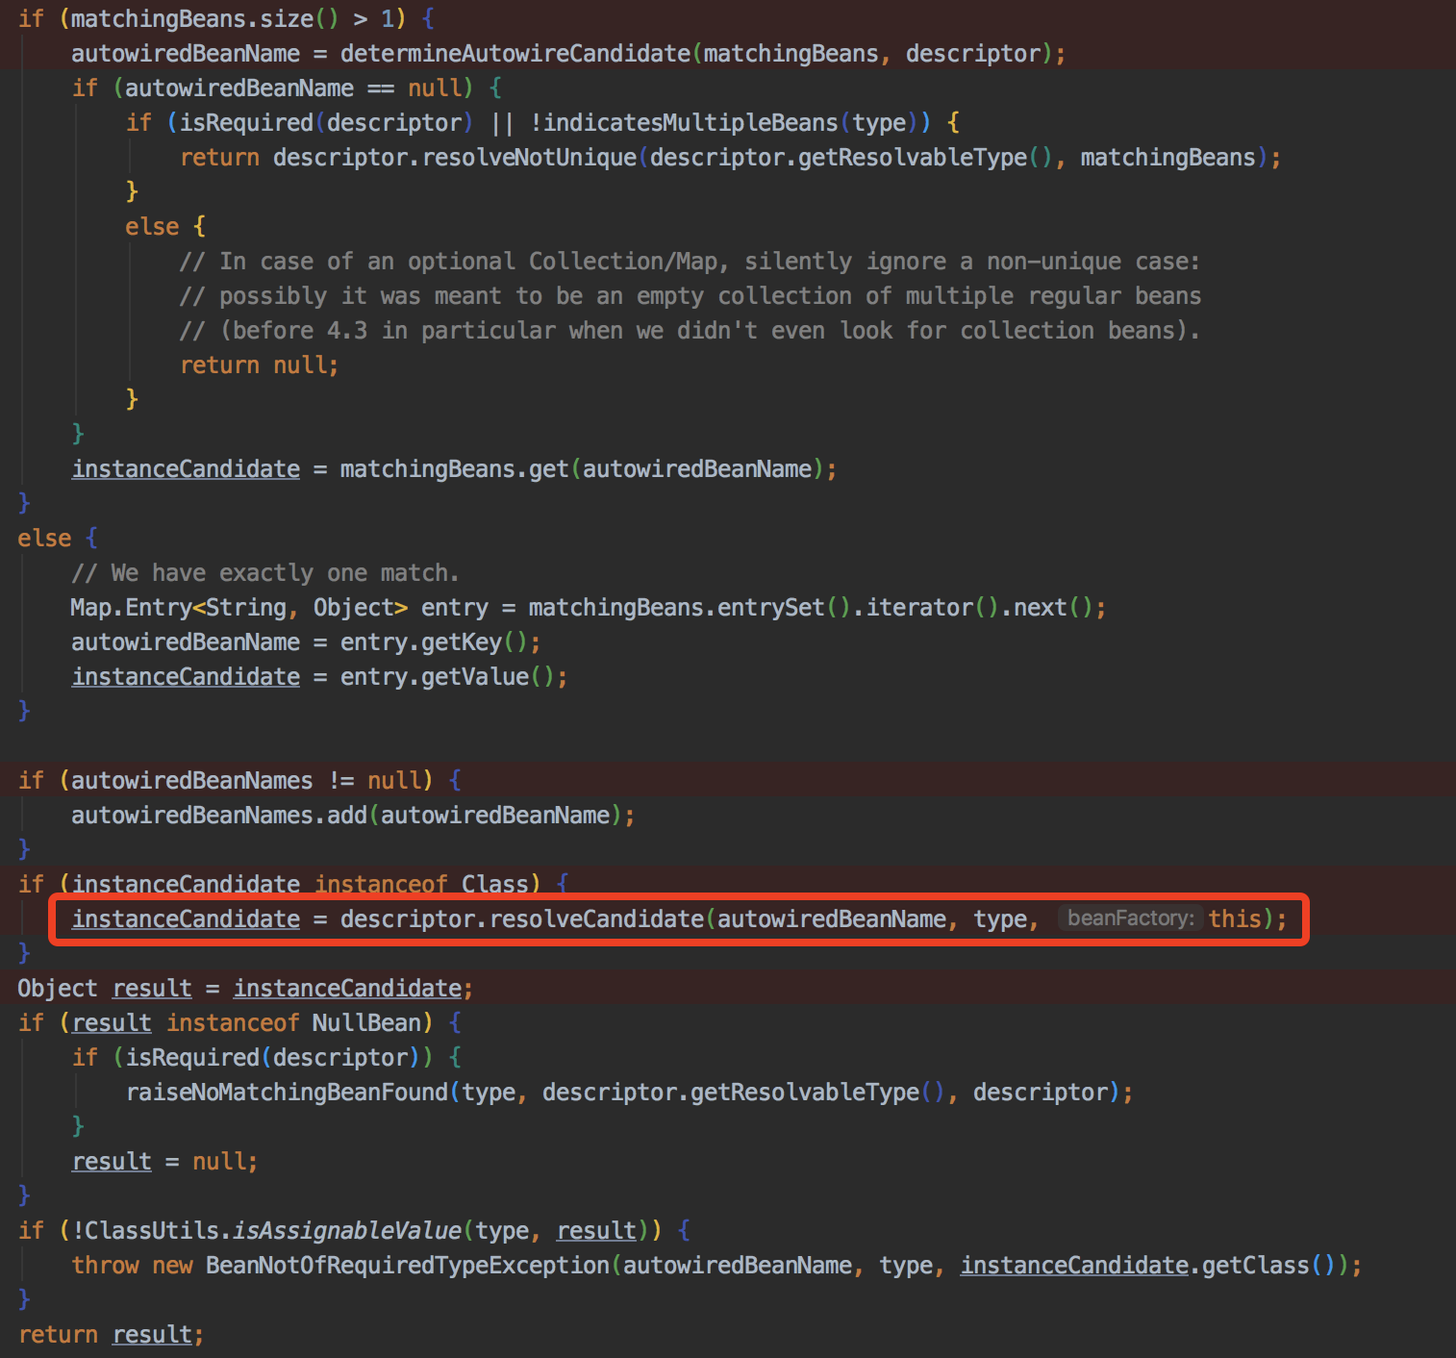Click the 'this' keyword argument

click(x=1235, y=919)
